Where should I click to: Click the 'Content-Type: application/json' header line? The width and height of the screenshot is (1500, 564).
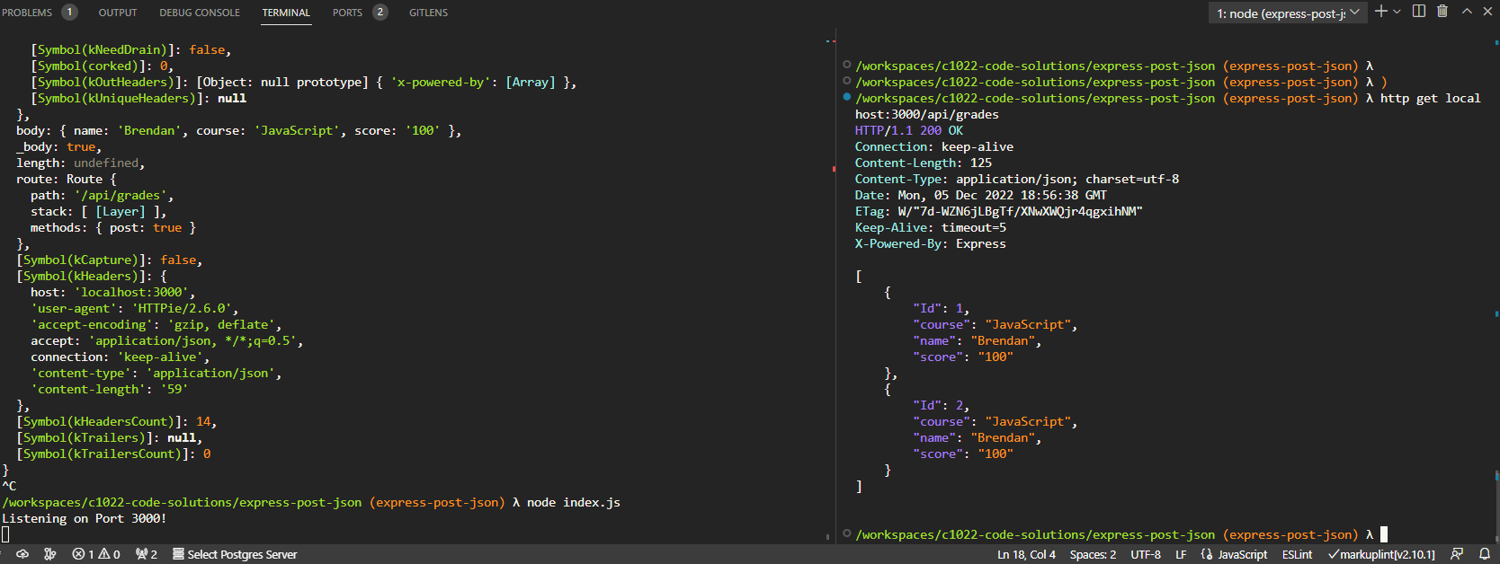click(1016, 179)
